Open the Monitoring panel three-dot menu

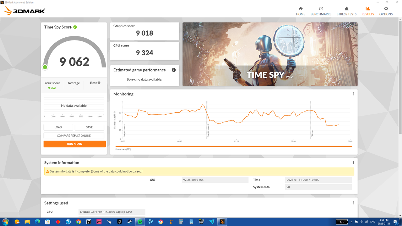(x=353, y=94)
